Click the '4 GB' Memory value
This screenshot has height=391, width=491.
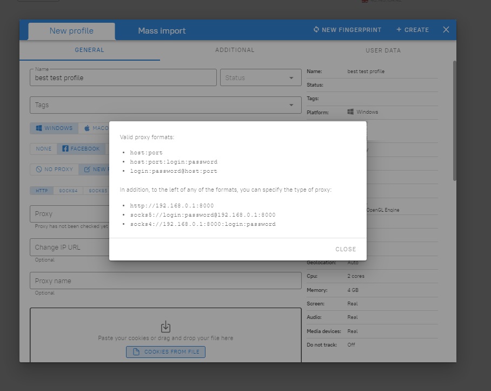pos(353,290)
